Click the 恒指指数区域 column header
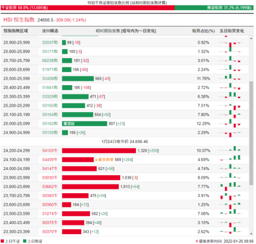The image size is (256, 244). [x=16, y=31]
